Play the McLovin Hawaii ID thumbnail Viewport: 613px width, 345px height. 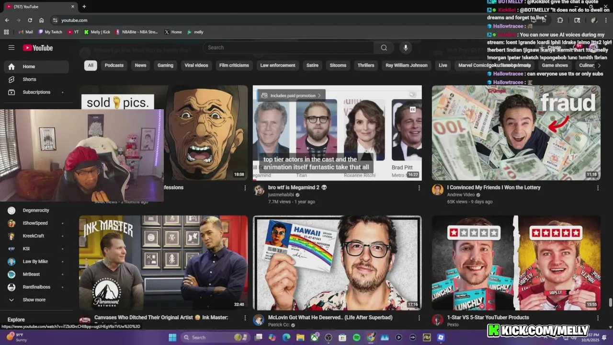[x=337, y=263]
